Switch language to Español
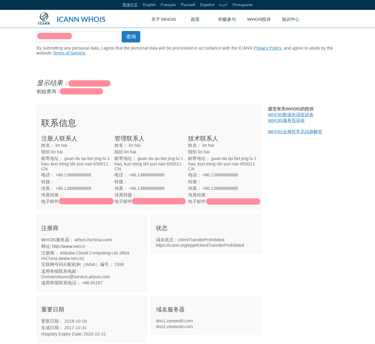 tap(207, 5)
